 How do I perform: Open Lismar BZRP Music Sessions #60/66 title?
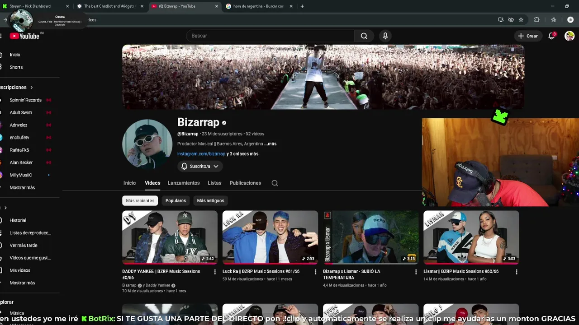coord(461,272)
